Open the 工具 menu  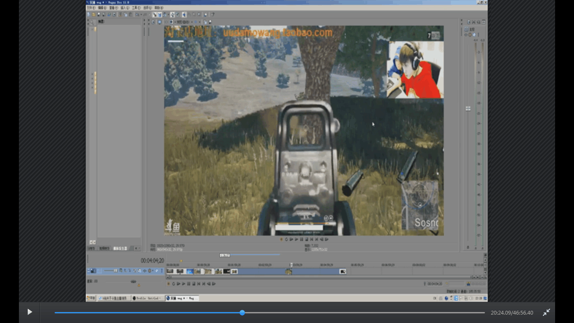coord(136,8)
